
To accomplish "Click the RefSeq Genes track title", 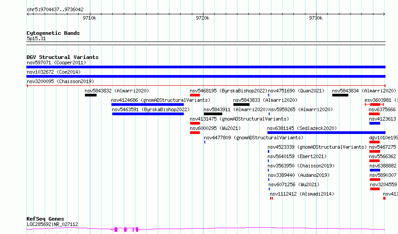I will point(45,219).
